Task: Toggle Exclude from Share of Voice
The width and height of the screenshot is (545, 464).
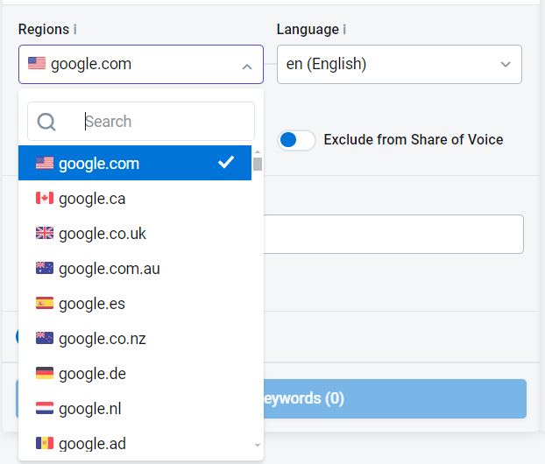Action: [296, 140]
